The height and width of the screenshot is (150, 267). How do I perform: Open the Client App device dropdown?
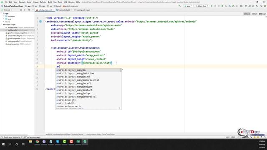click(x=202, y=6)
